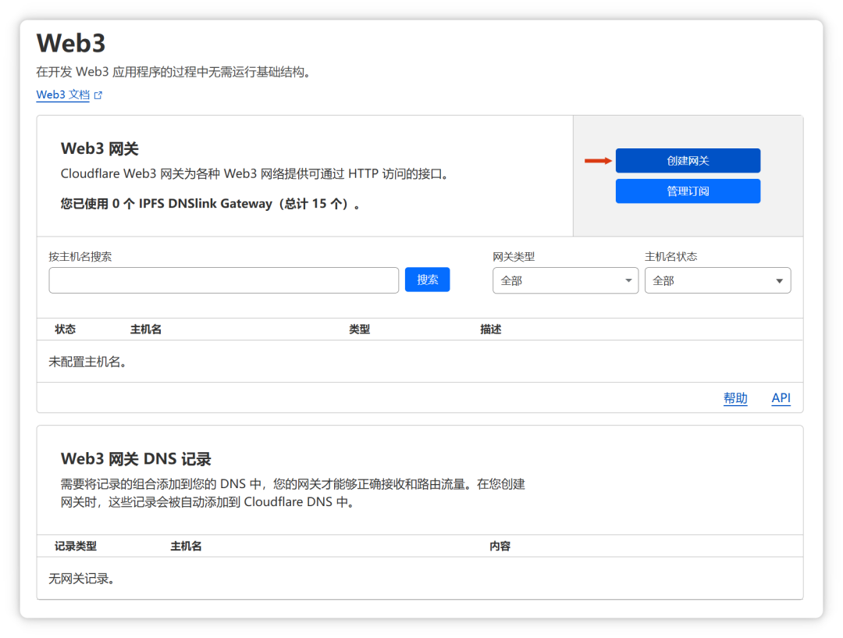Viewport: 843px width, 638px height.
Task: Expand the 主机名状态 dropdown
Action: point(717,280)
